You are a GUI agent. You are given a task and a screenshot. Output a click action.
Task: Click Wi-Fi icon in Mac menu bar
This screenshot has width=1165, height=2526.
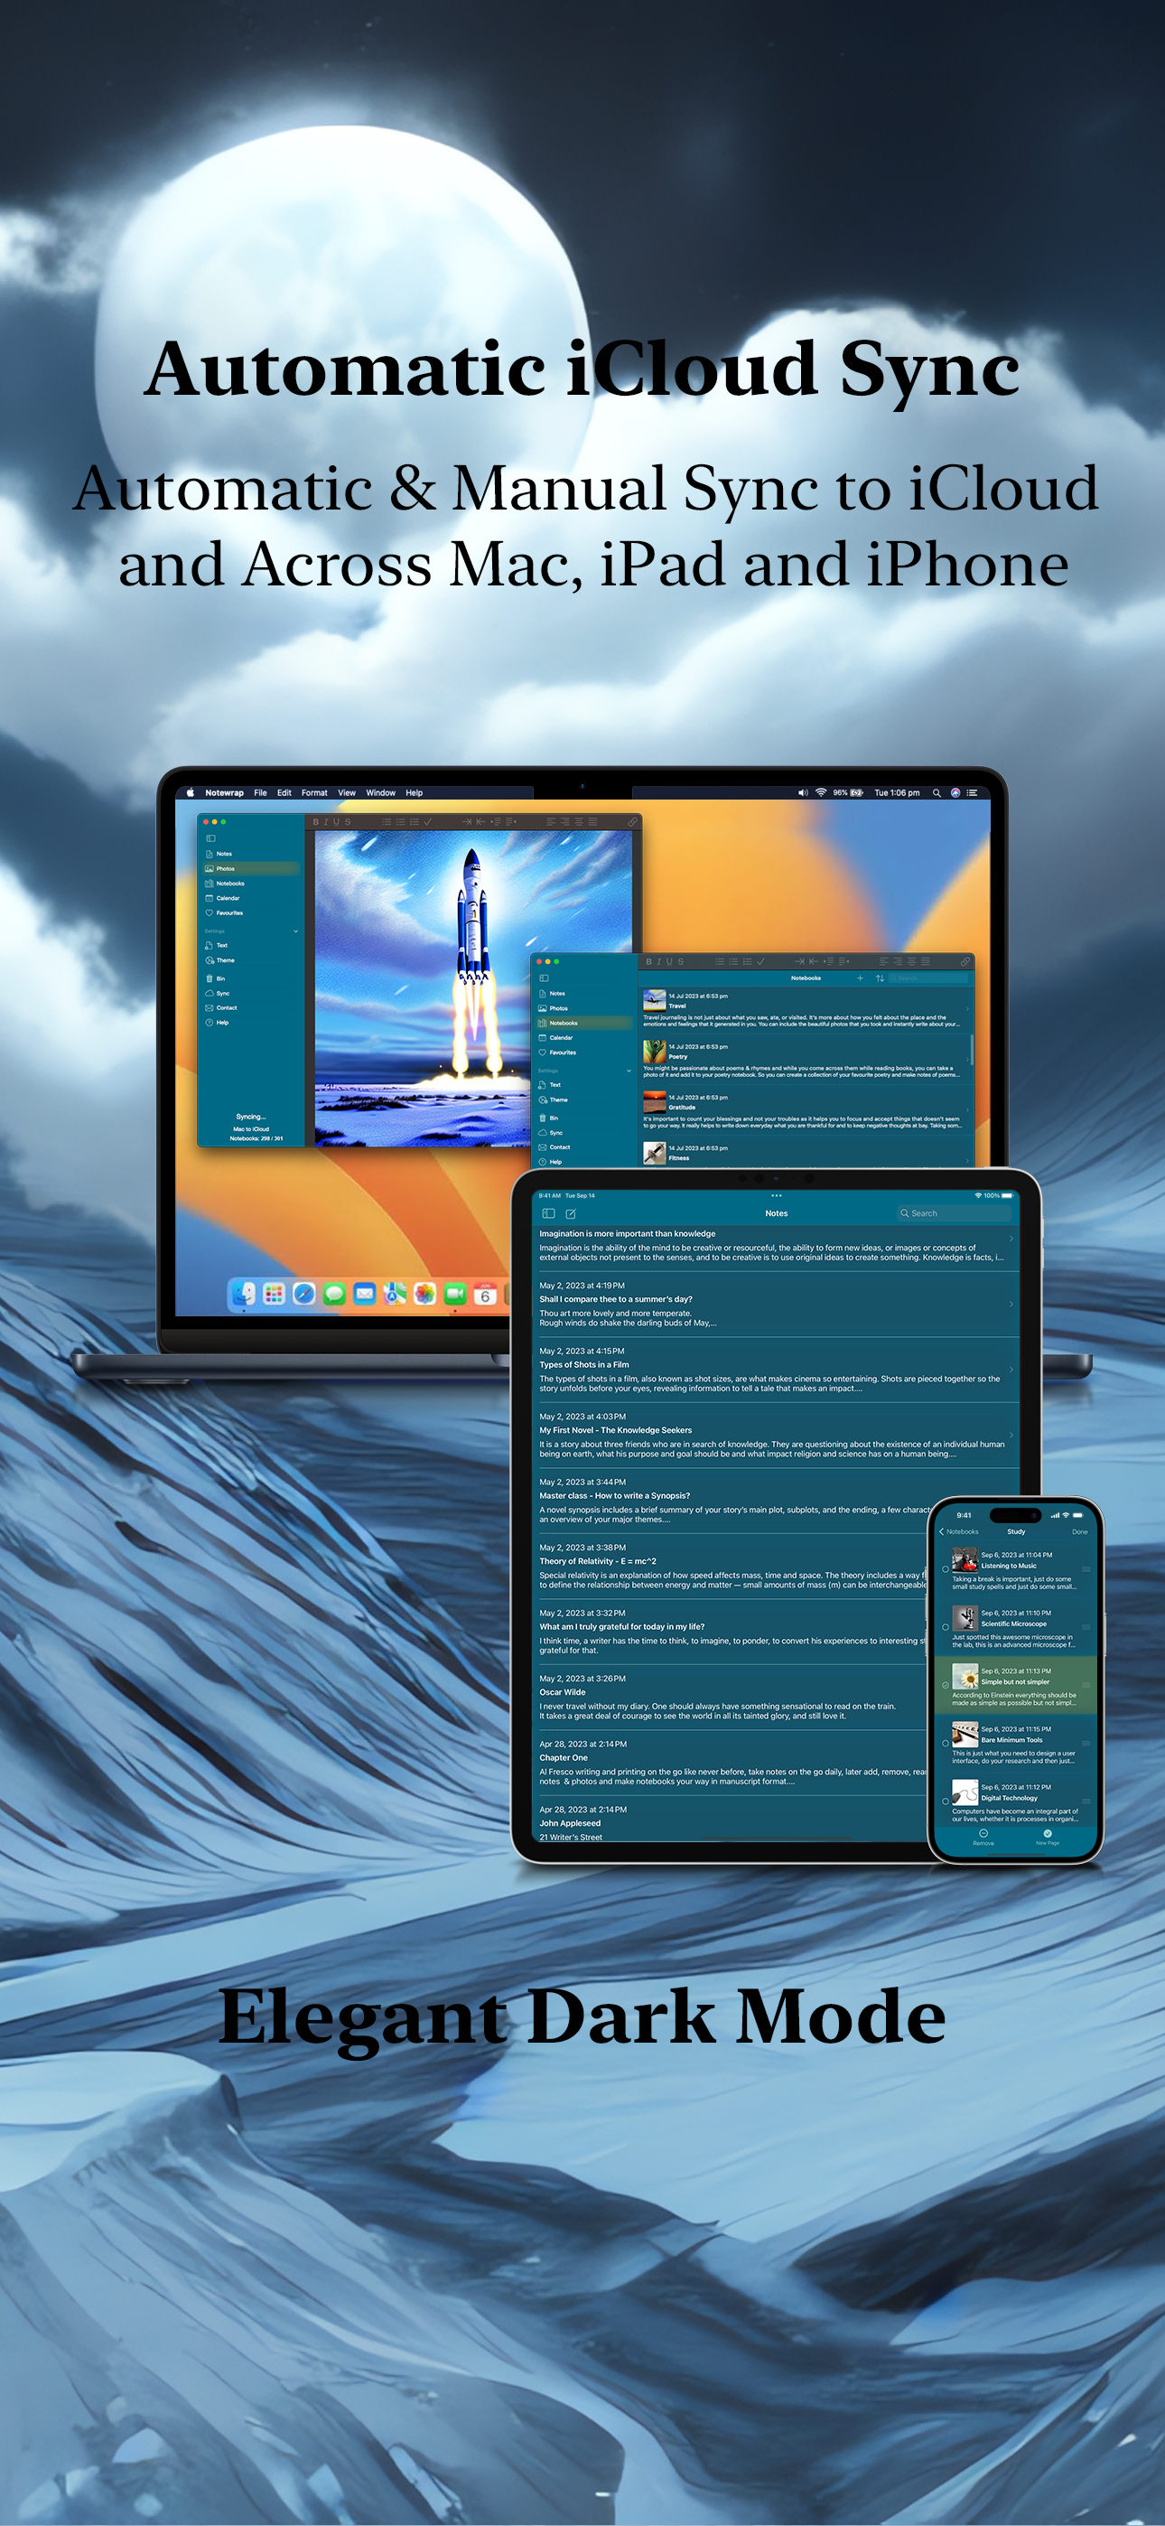(821, 792)
